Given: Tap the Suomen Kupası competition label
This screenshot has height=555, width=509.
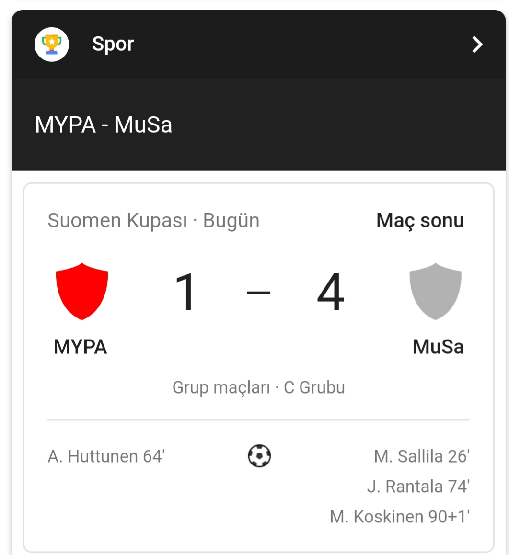Looking at the screenshot, I should [x=117, y=220].
